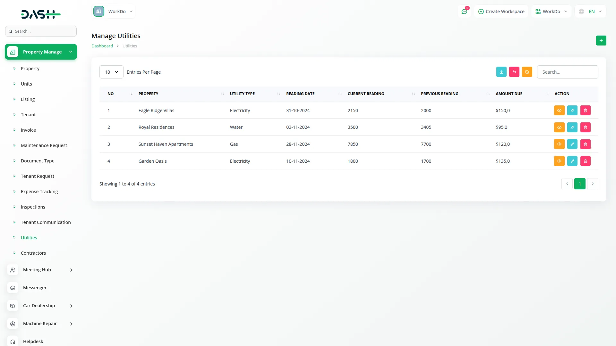Open the EN language dropdown

tap(591, 12)
